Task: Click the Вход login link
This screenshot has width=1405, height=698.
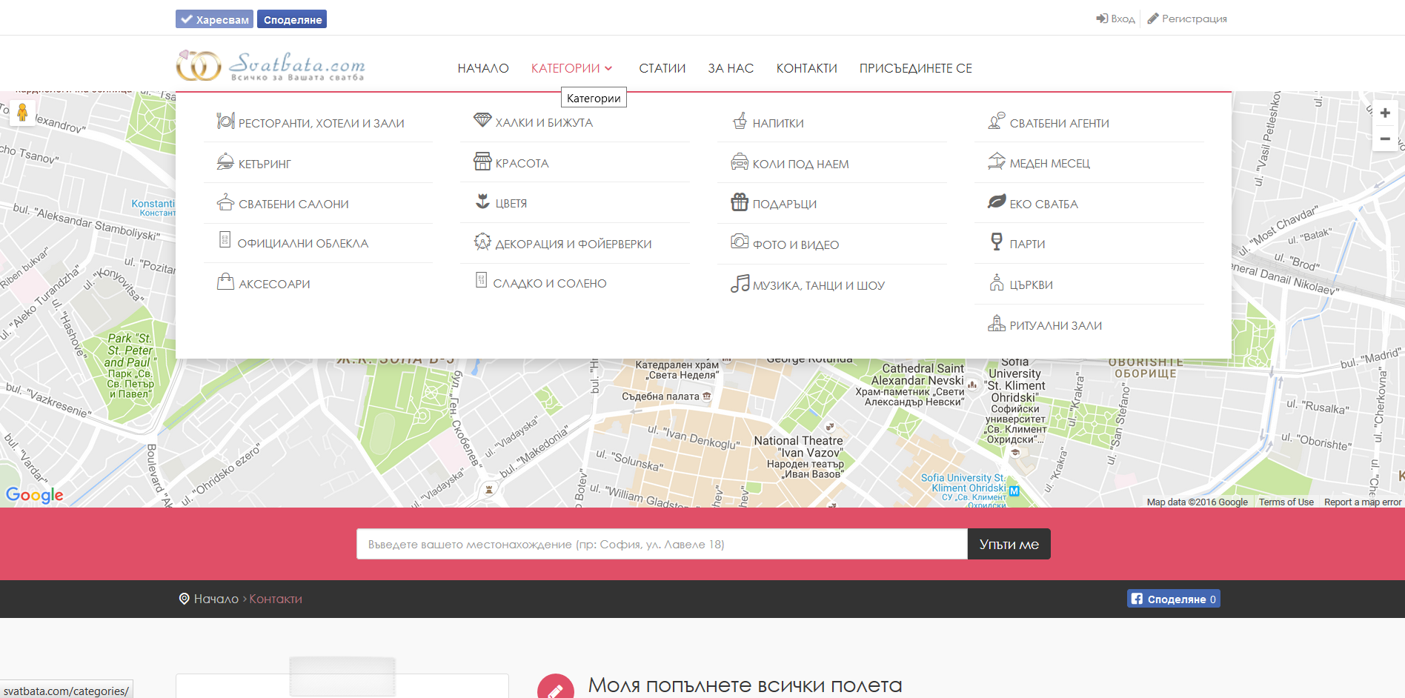Action: tap(1115, 19)
